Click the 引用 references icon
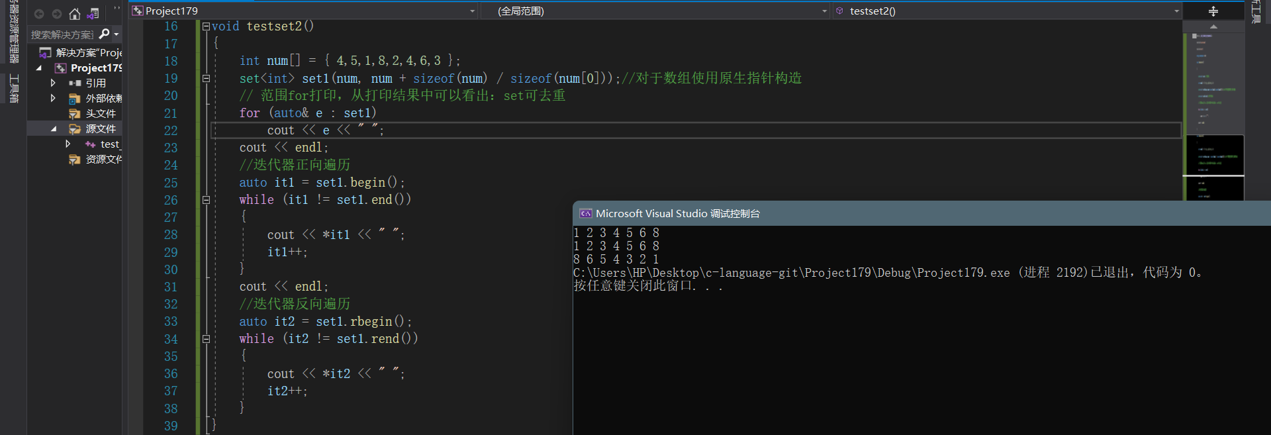Screen dimensions: 1271x435 [x=75, y=83]
